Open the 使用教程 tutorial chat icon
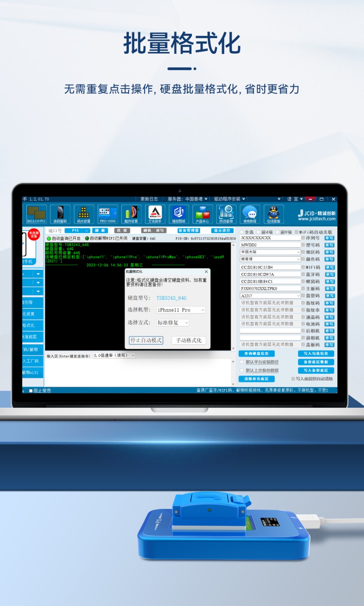Image resolution: width=364 pixels, height=606 pixels. pyautogui.click(x=249, y=214)
